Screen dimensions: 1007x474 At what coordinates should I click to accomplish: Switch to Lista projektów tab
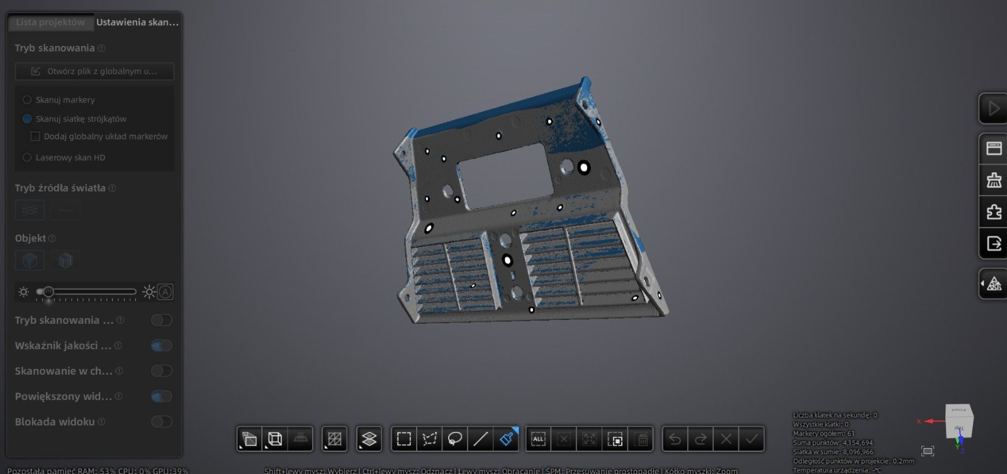point(50,22)
